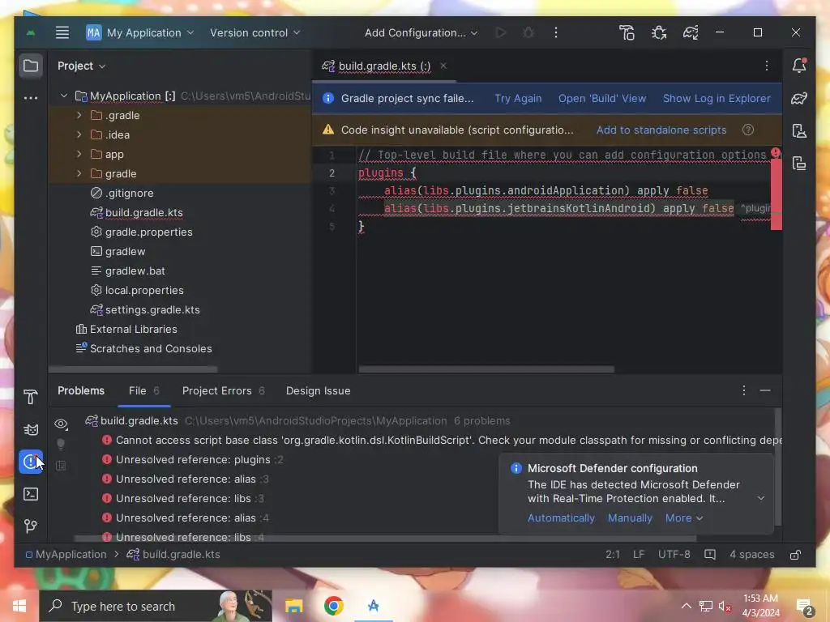Open the editor tabs options menu
Viewport: 830px width, 622px height.
click(x=767, y=66)
